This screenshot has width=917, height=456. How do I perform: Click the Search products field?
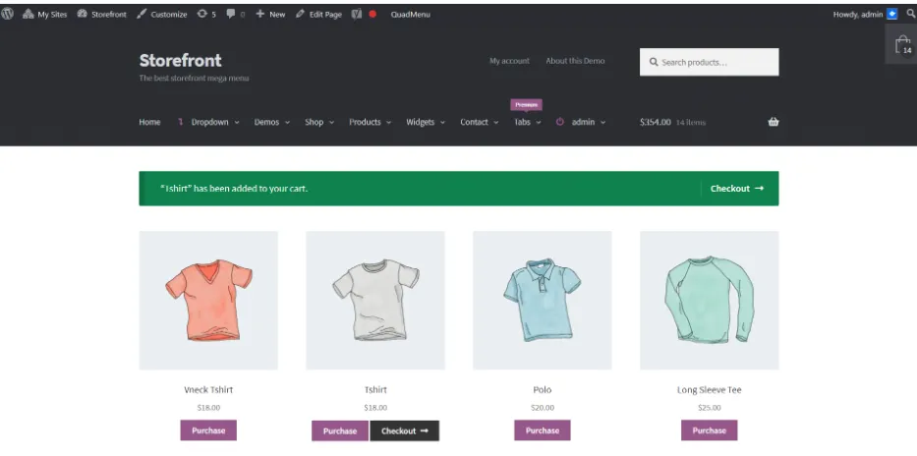pos(709,62)
